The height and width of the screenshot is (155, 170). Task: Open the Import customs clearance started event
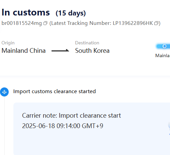(x=55, y=91)
